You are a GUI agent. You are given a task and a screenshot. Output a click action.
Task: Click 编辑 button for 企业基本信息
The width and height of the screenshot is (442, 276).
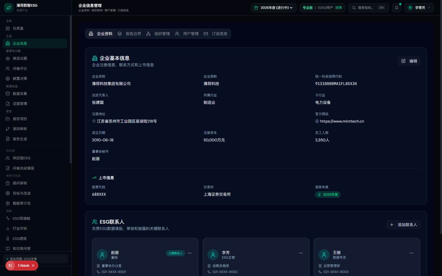(409, 61)
